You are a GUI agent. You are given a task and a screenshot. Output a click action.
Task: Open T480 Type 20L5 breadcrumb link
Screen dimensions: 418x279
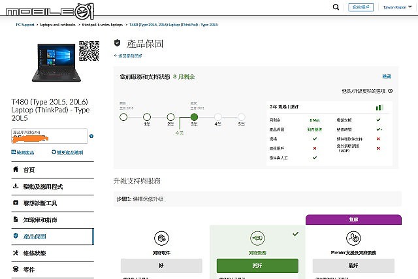click(x=173, y=25)
